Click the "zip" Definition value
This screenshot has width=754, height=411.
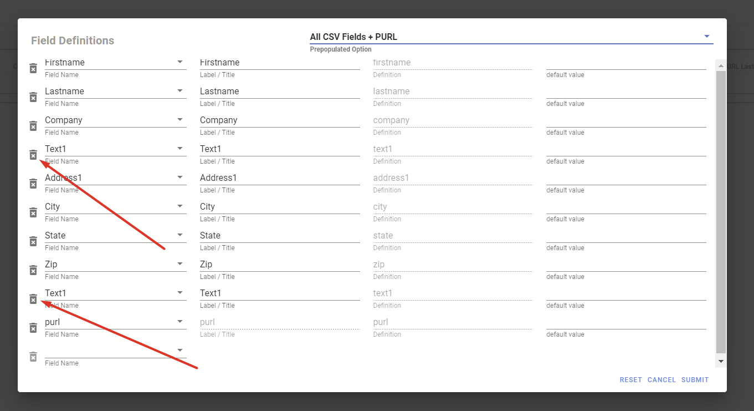coord(379,265)
